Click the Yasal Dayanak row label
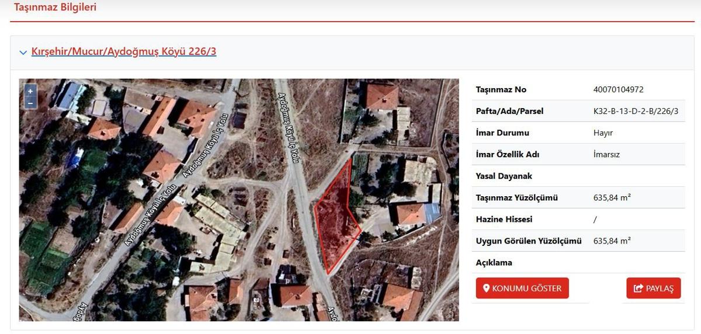Image resolution: width=701 pixels, height=334 pixels. [504, 176]
